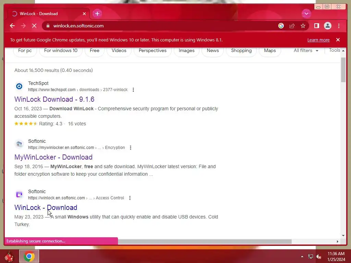Expand the tab search dropdown
The height and width of the screenshot is (263, 351).
pos(306,14)
